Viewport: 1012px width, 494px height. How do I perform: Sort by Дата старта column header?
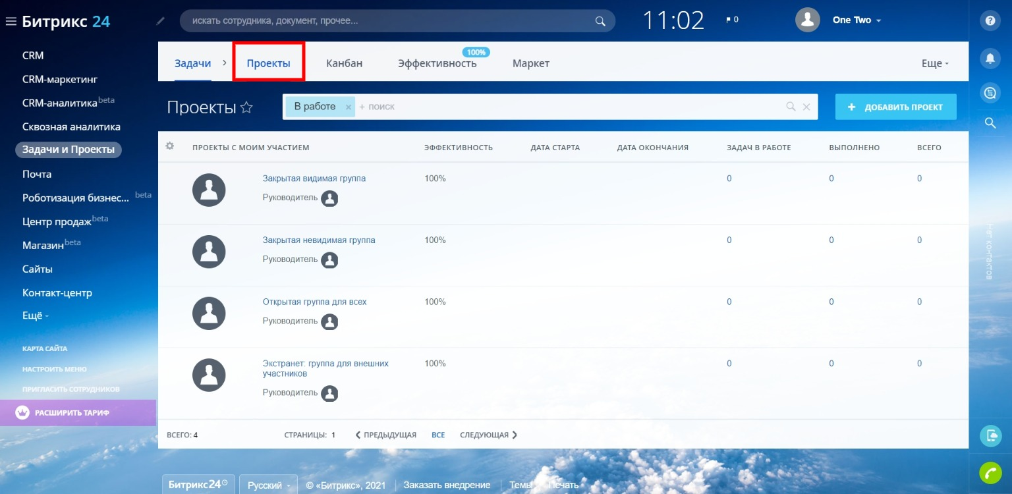pyautogui.click(x=555, y=148)
